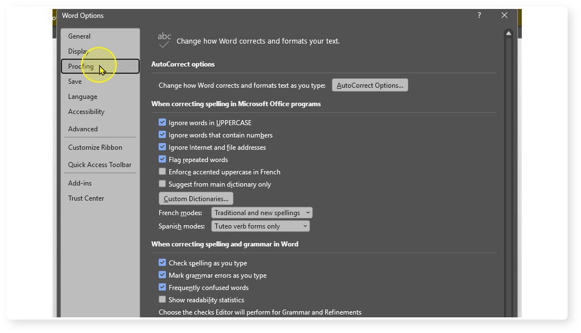Click the Help question mark icon
Image resolution: width=581 pixels, height=333 pixels.
coord(479,15)
